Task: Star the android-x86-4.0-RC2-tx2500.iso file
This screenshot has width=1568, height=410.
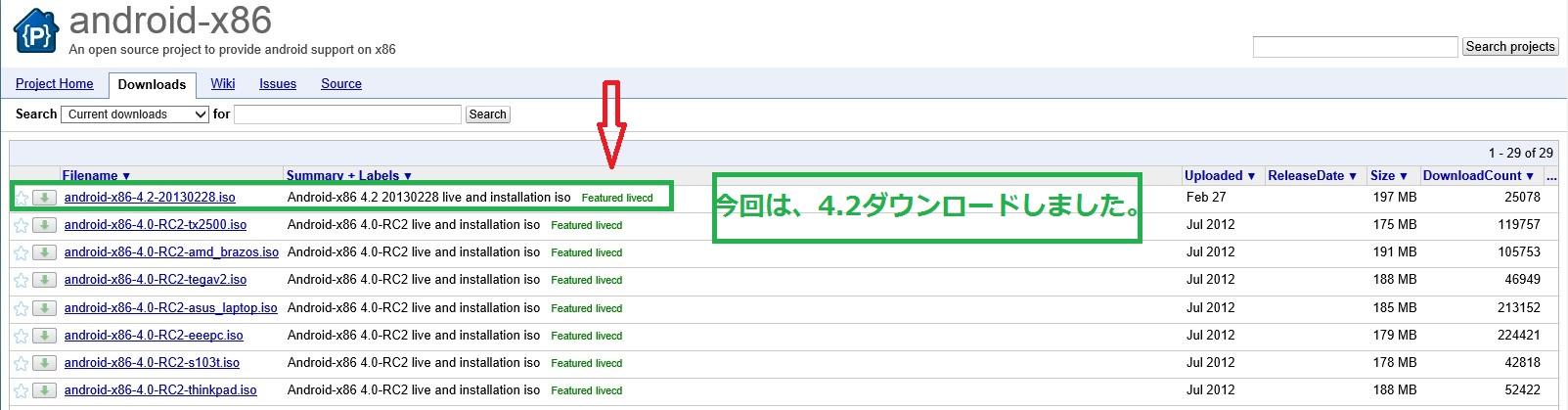Action: point(22,225)
